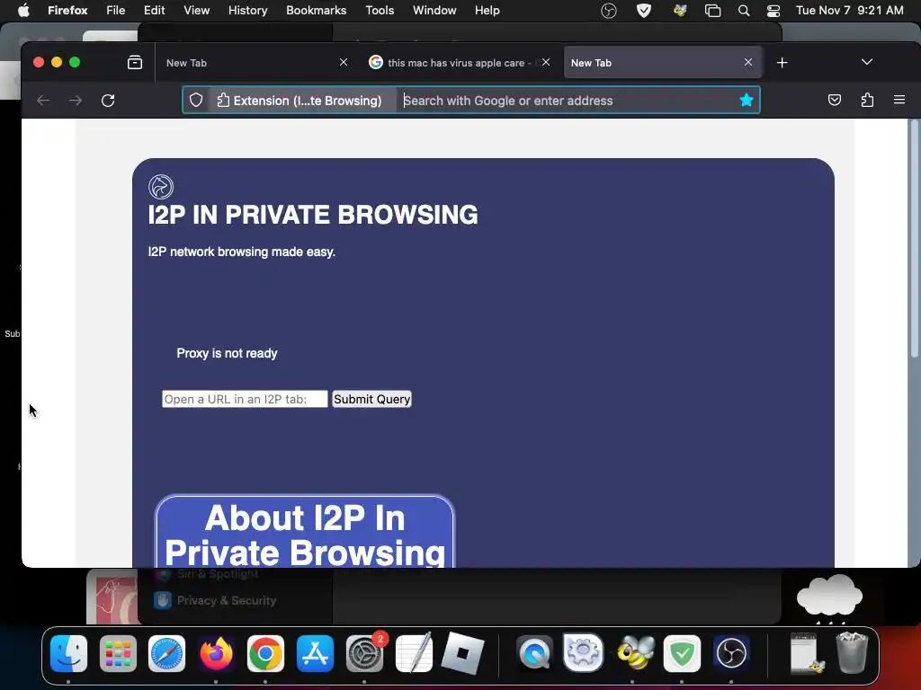
Task: Click the page vertical scrollbar
Action: [914, 239]
